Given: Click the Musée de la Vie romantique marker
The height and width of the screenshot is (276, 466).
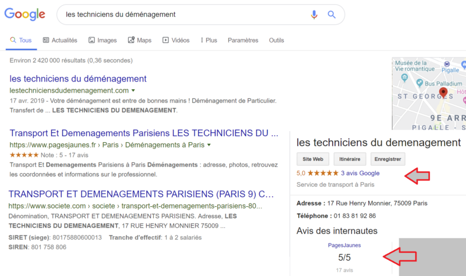Looking at the screenshot, I should click(404, 77).
